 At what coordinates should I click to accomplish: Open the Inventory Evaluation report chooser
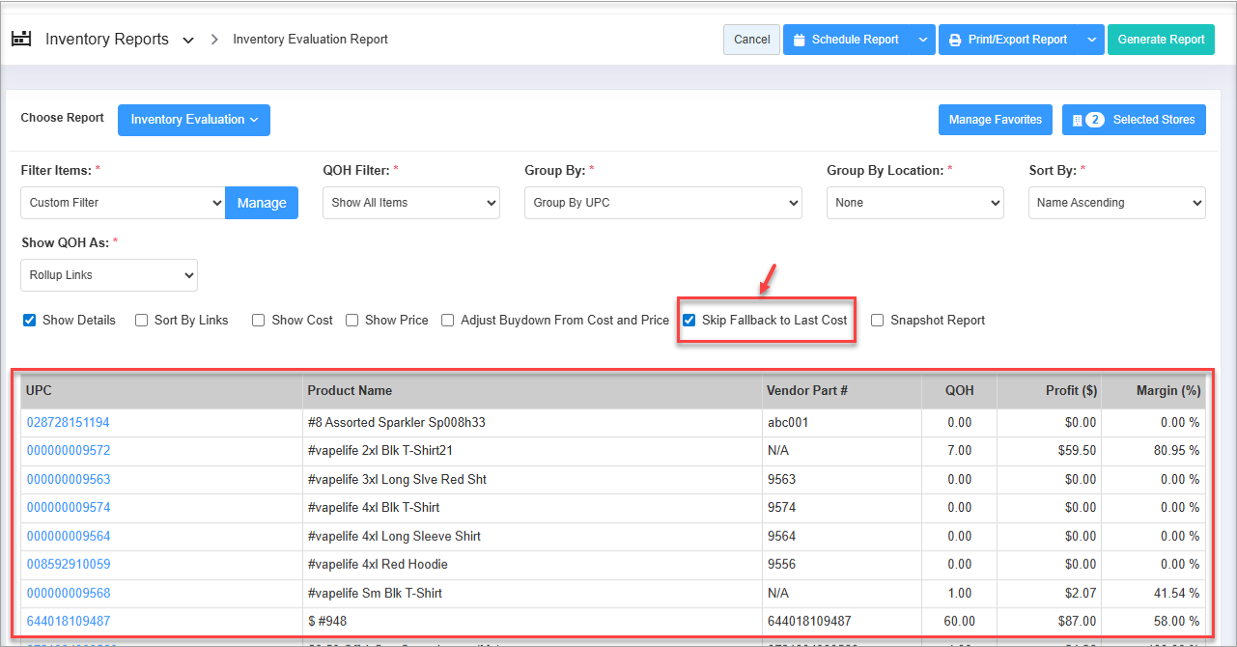194,120
